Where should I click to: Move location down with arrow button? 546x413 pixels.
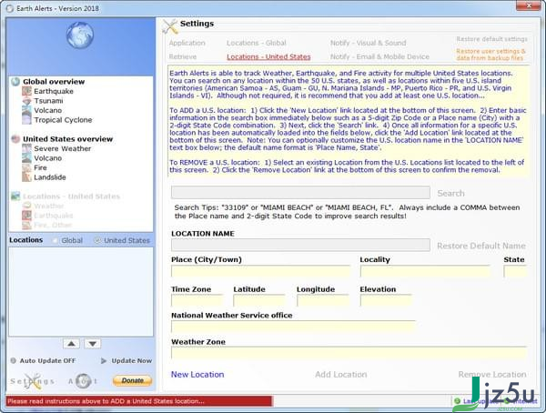coord(93,344)
